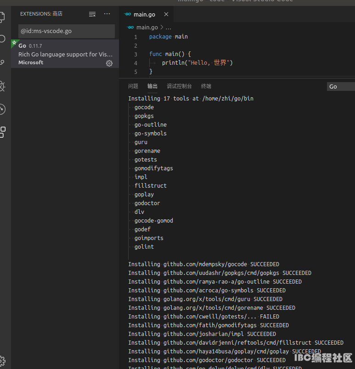
Task: Clear extensions search results icon
Action: (92, 14)
